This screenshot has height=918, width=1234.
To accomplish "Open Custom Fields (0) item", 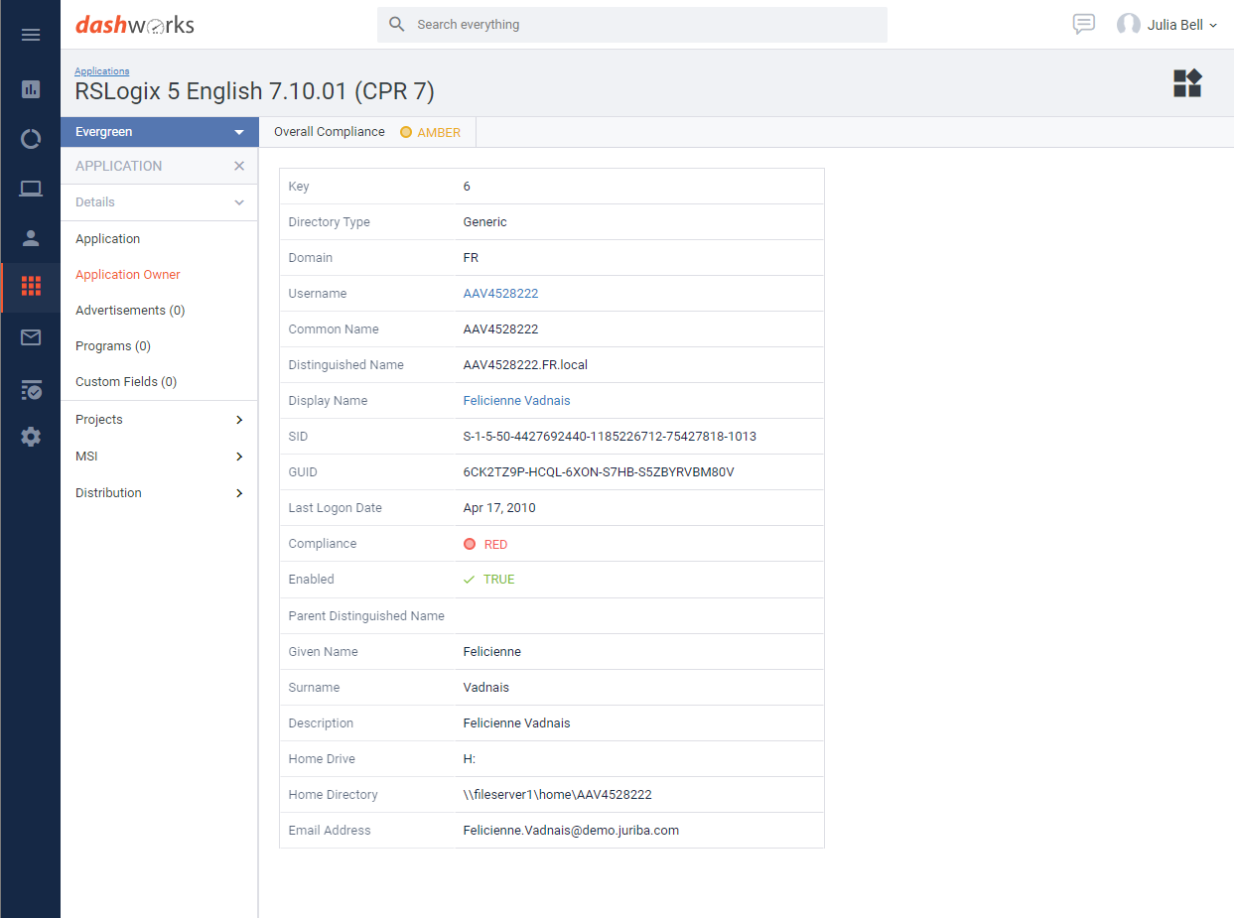I will click(x=126, y=382).
